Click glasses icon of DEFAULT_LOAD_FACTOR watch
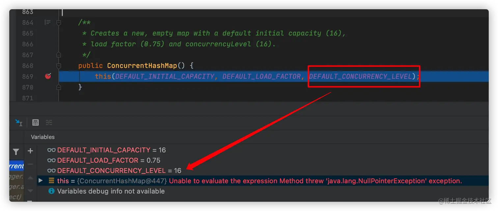This screenshot has height=211, width=498. (x=51, y=160)
